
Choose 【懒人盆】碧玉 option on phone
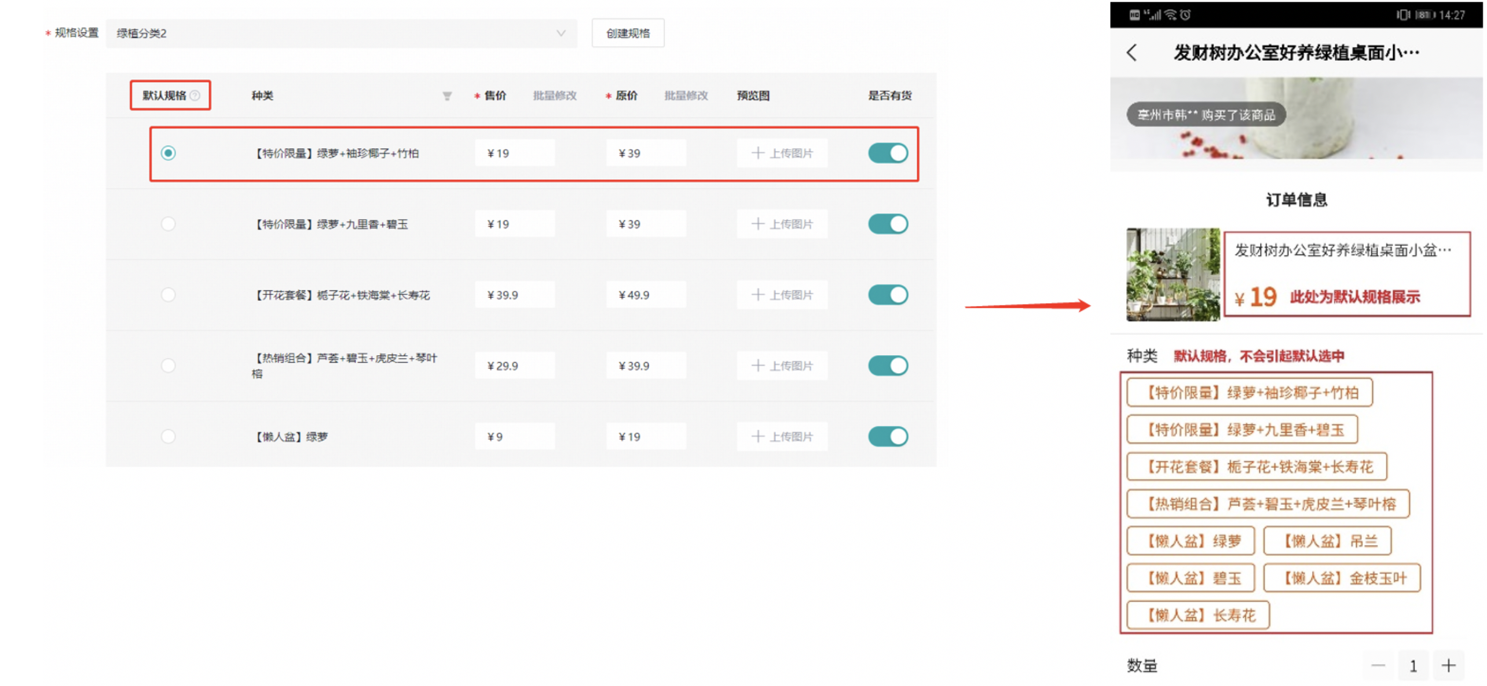[1190, 578]
